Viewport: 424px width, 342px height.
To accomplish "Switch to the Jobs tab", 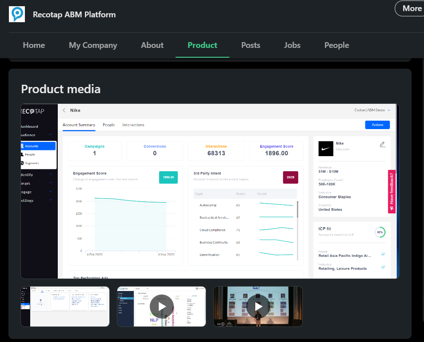I will (292, 45).
